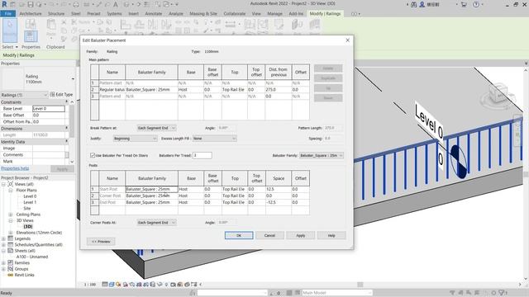Image resolution: width=529 pixels, height=297 pixels.
Task: Open the Properties palette icon in ribbon
Action: [31, 36]
